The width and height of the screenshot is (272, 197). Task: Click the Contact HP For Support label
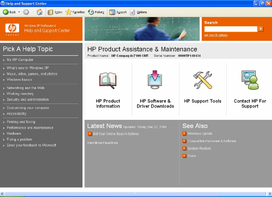pos(250,104)
